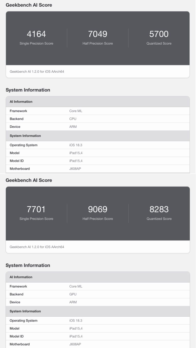Click the 'CPU' backend value

tap(73, 119)
